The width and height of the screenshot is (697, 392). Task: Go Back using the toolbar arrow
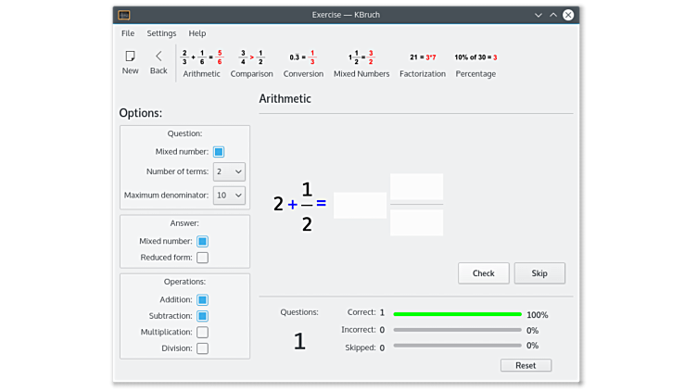click(158, 61)
